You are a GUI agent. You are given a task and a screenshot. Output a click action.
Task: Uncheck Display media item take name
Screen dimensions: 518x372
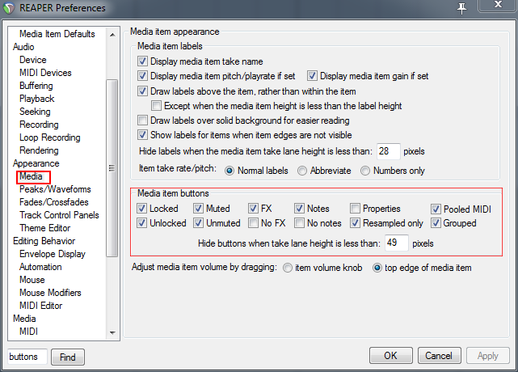coord(143,61)
